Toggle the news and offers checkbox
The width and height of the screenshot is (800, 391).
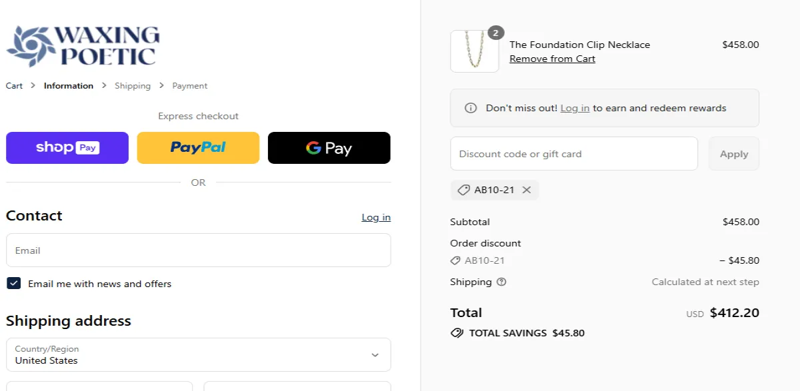point(13,283)
